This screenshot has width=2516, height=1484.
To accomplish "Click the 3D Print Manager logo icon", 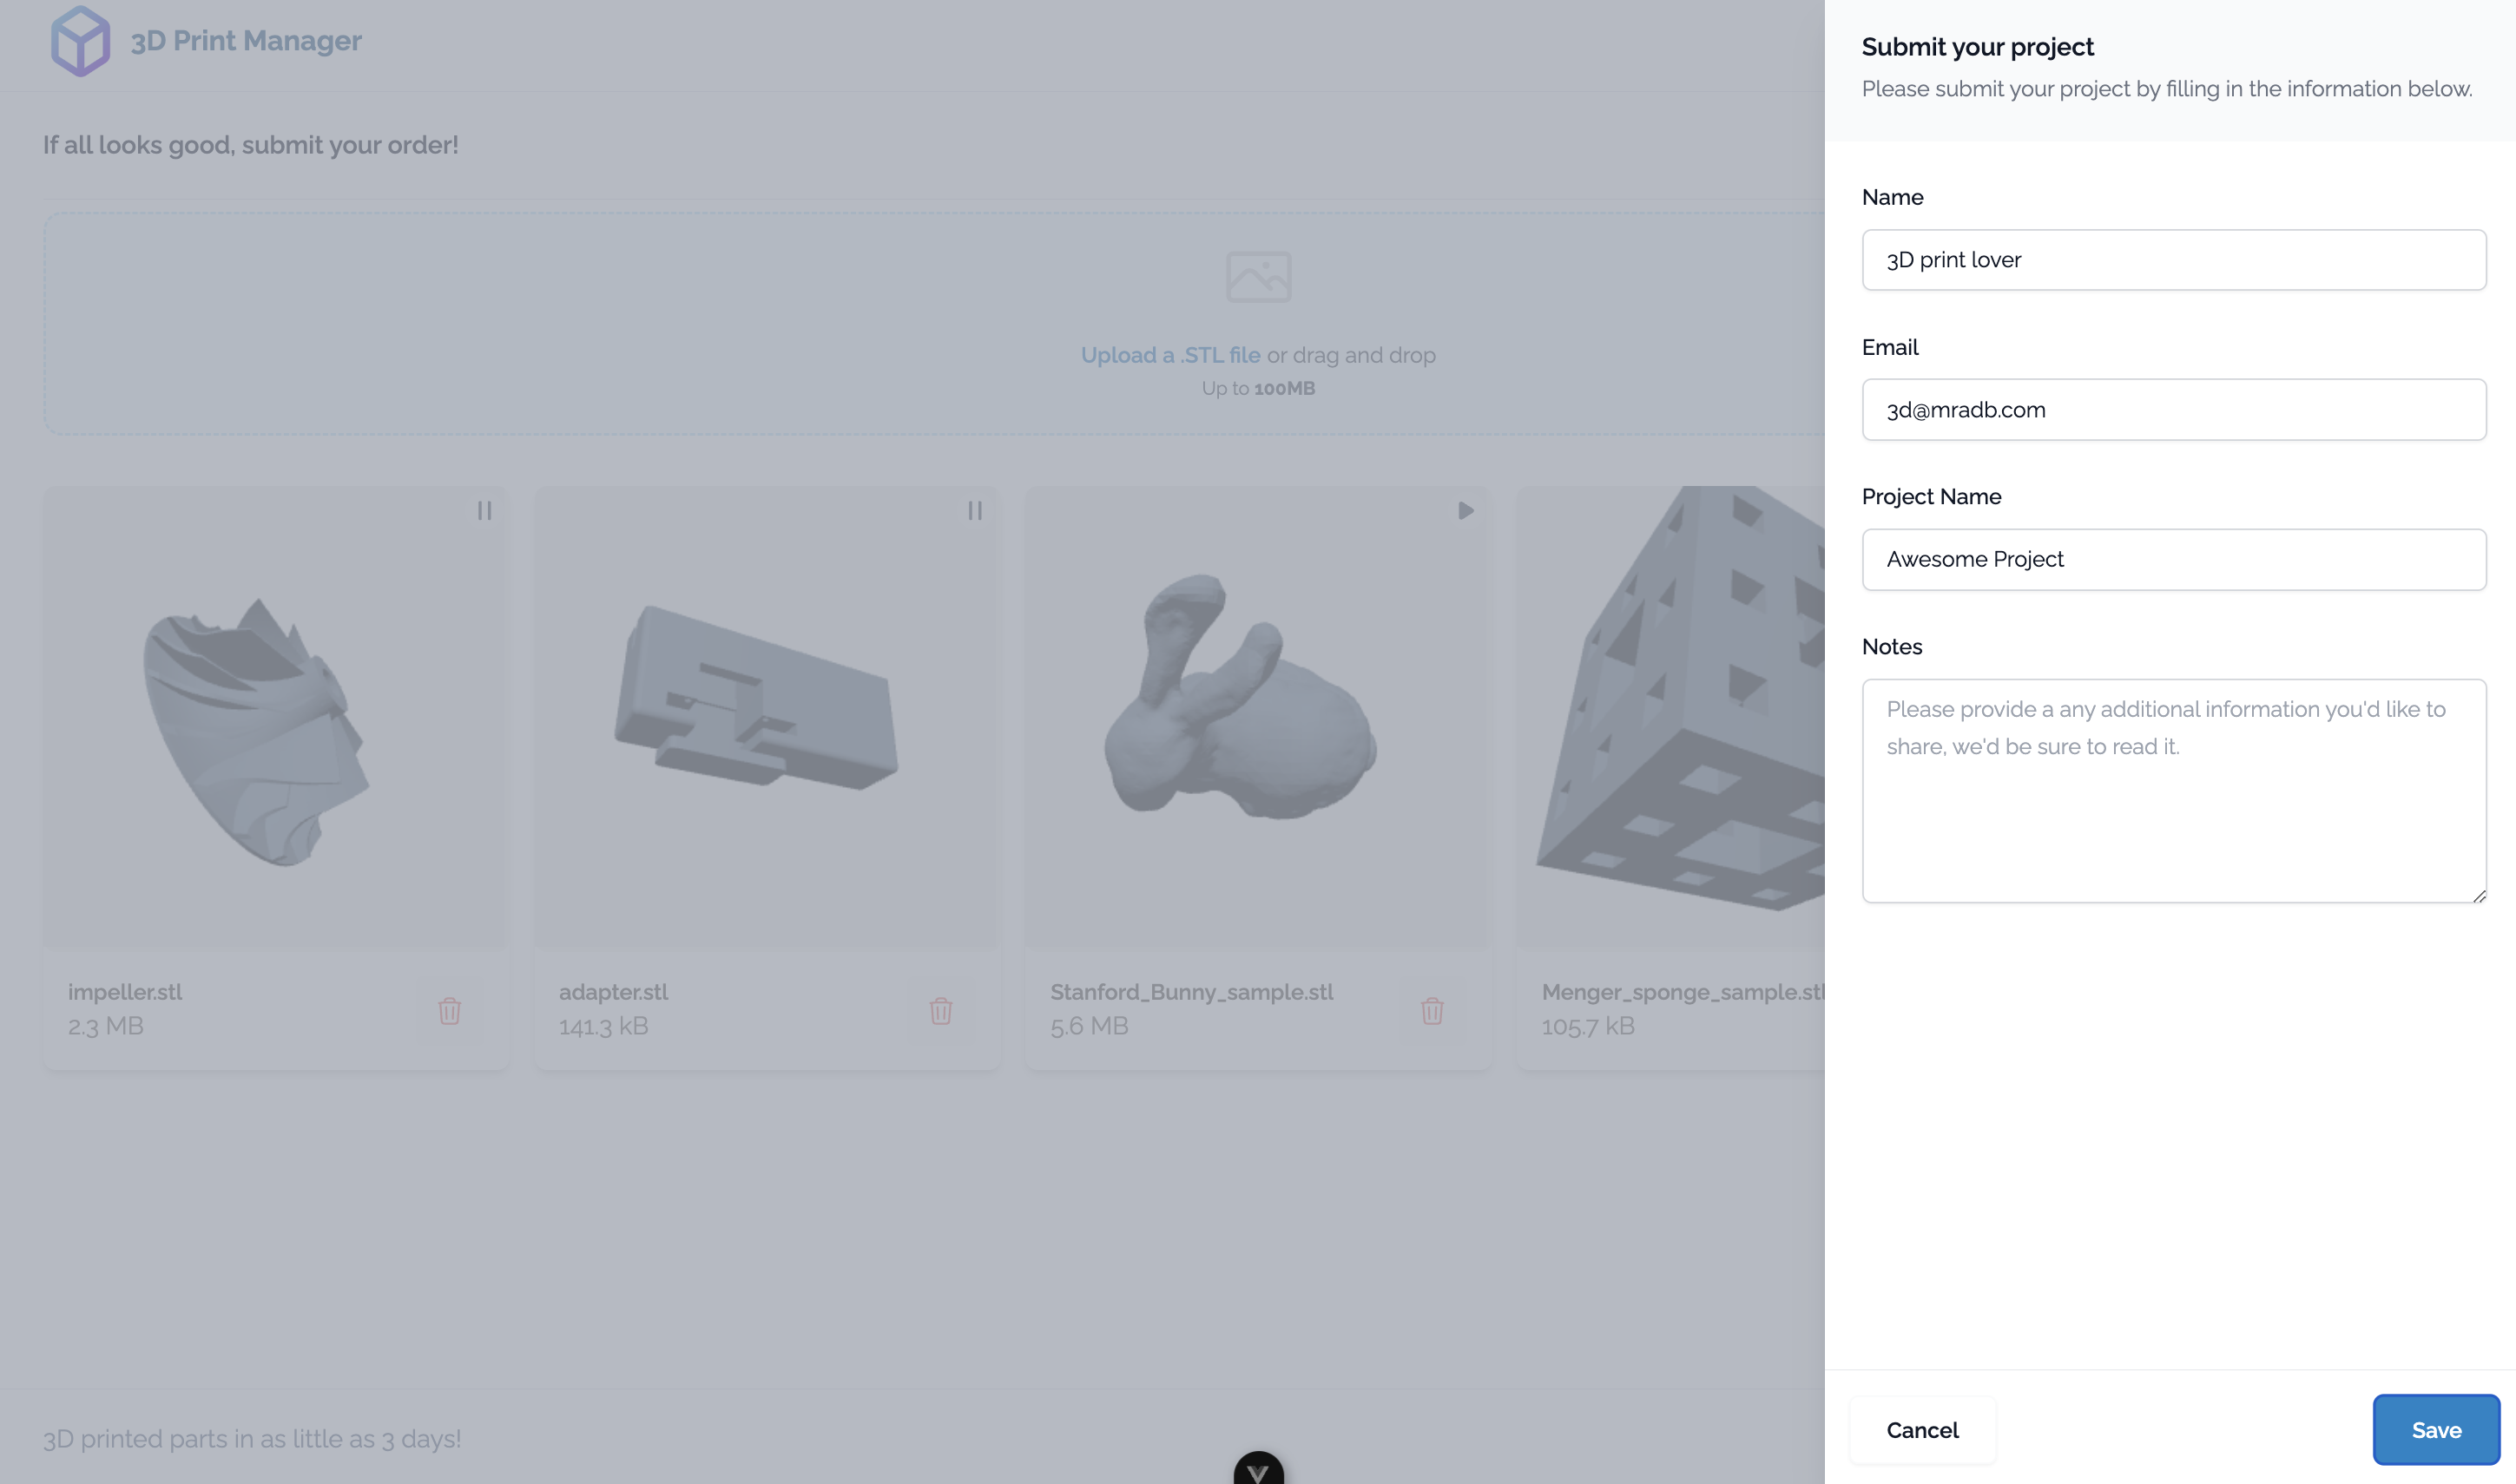I will pos(76,39).
